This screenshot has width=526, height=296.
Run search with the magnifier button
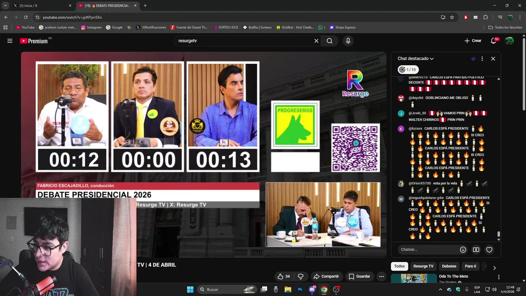(330, 41)
